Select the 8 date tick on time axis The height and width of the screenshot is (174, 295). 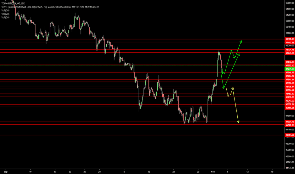click(x=124, y=172)
